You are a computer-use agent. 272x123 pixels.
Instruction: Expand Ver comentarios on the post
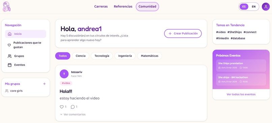[73, 114]
